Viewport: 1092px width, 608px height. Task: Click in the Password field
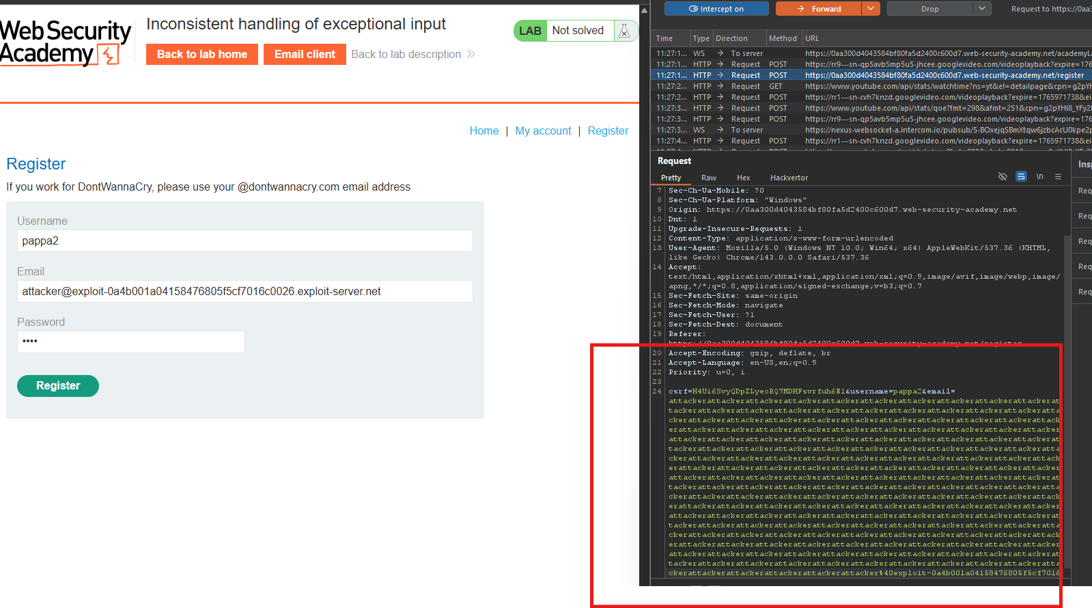130,342
